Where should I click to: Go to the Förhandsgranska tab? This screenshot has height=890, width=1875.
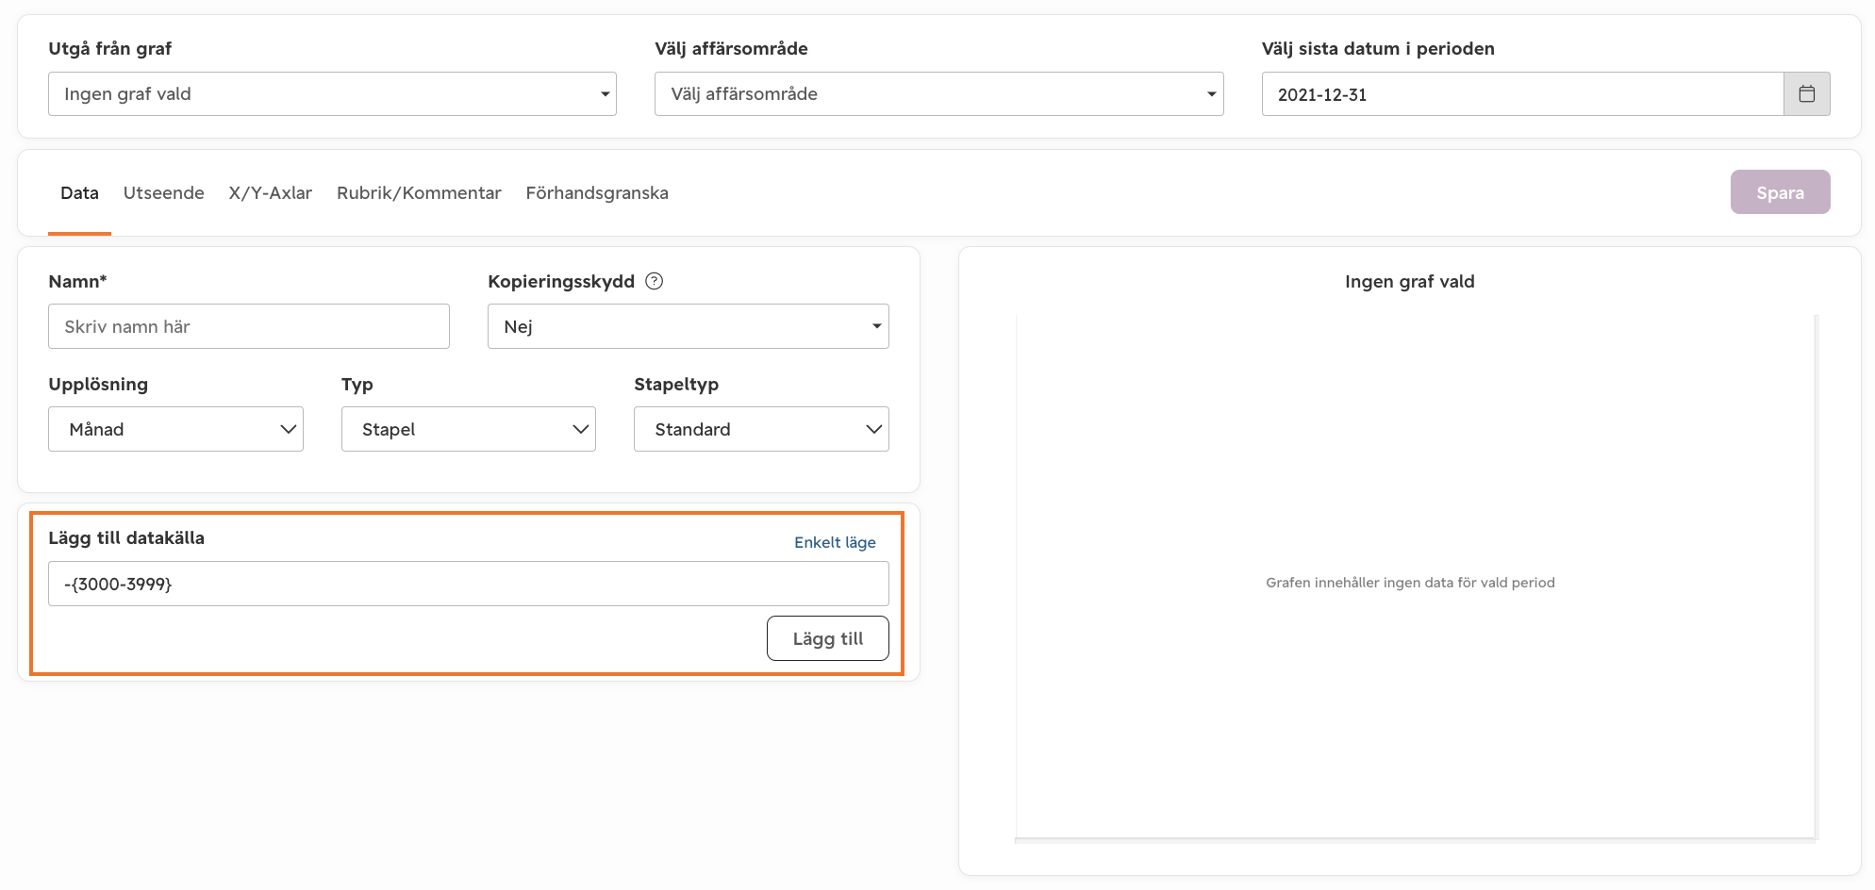(597, 193)
